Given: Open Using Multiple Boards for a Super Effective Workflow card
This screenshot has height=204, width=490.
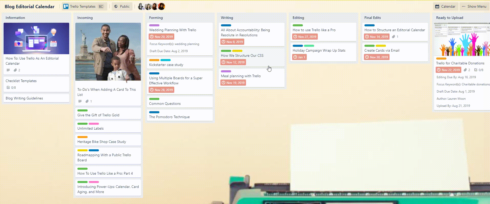Looking at the screenshot, I should [x=180, y=83].
